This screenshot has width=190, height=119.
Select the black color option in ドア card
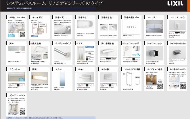point(87,59)
